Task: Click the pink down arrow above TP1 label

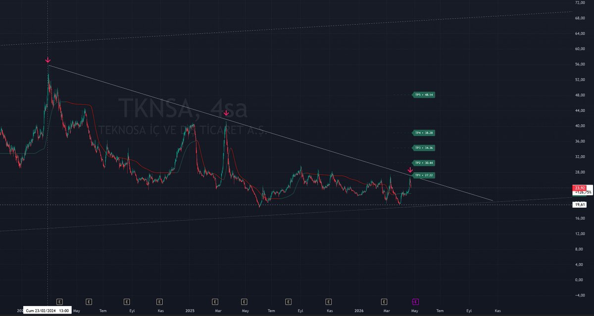Action: point(410,170)
